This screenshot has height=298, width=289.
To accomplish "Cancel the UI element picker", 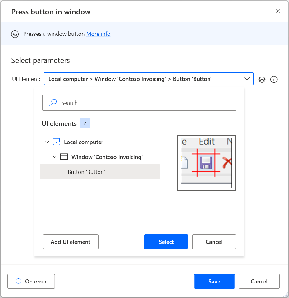I will coord(214,242).
